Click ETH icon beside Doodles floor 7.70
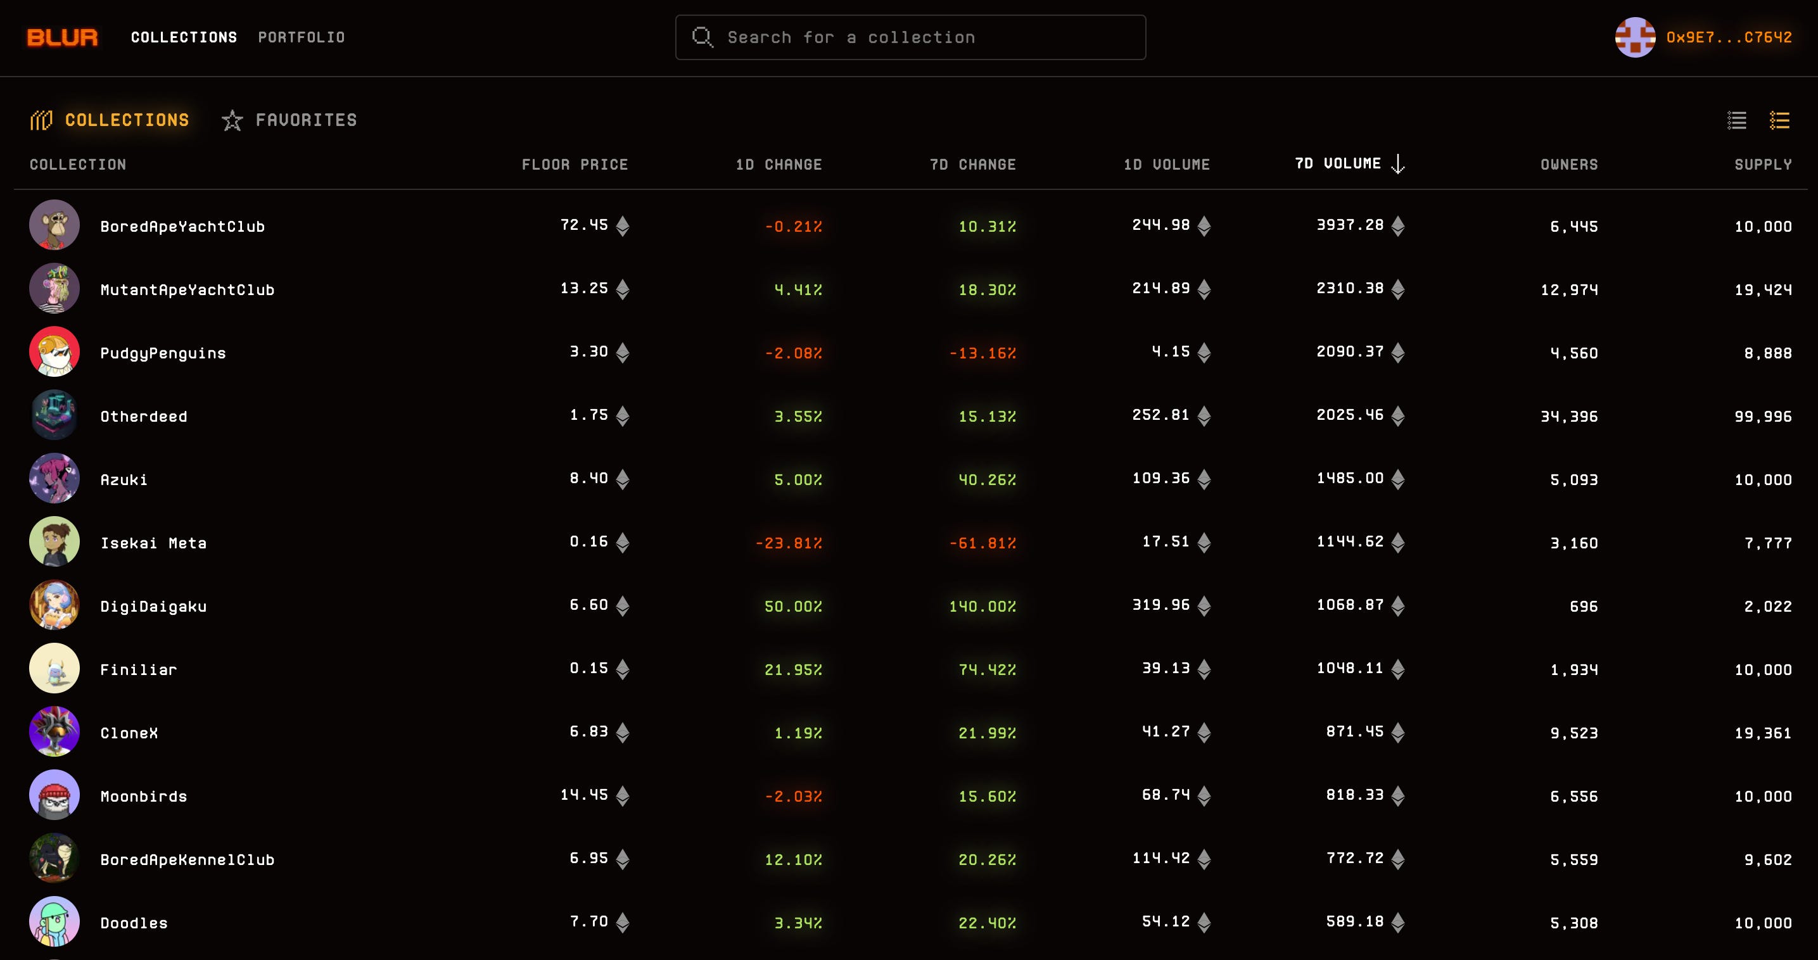Image resolution: width=1818 pixels, height=960 pixels. [x=622, y=922]
